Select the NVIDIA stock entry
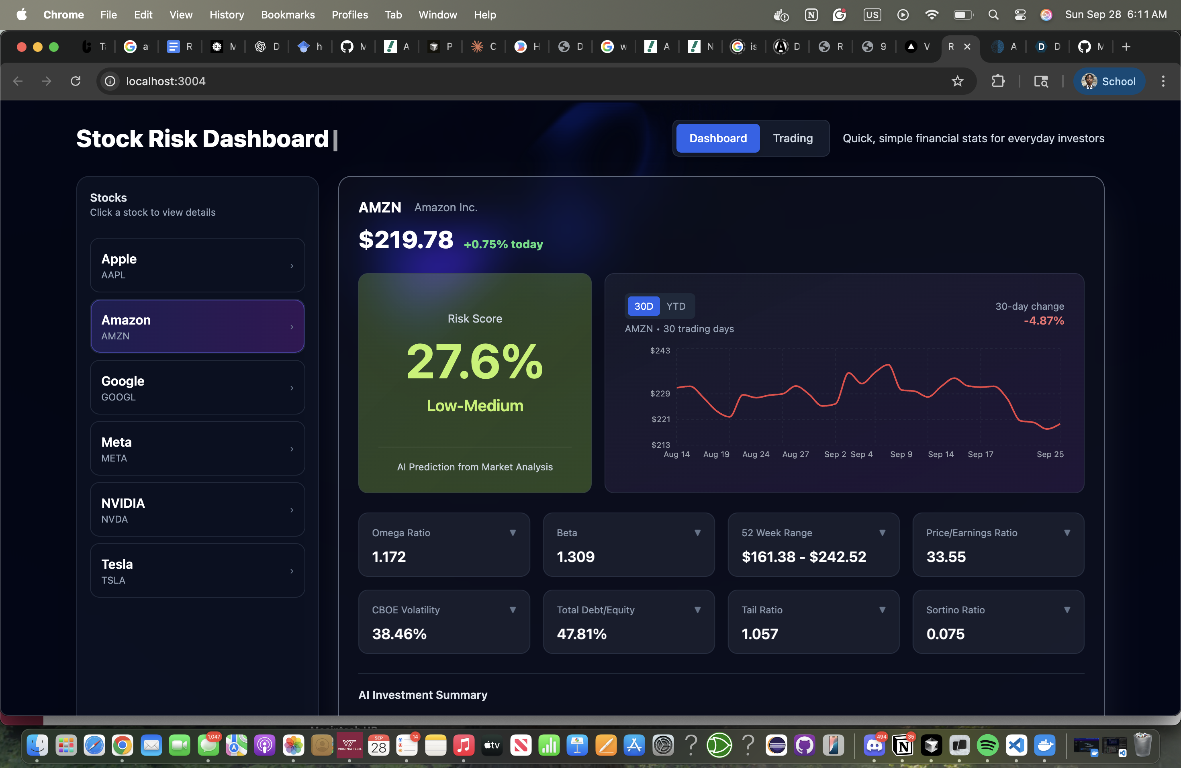 (197, 510)
